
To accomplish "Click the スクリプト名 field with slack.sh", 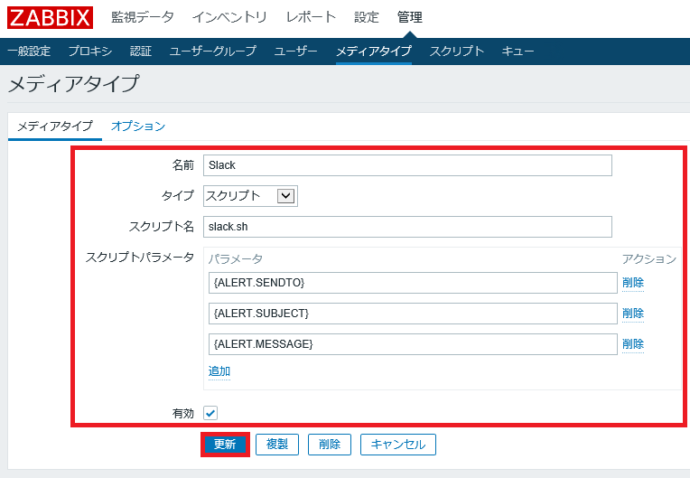I will (x=407, y=227).
